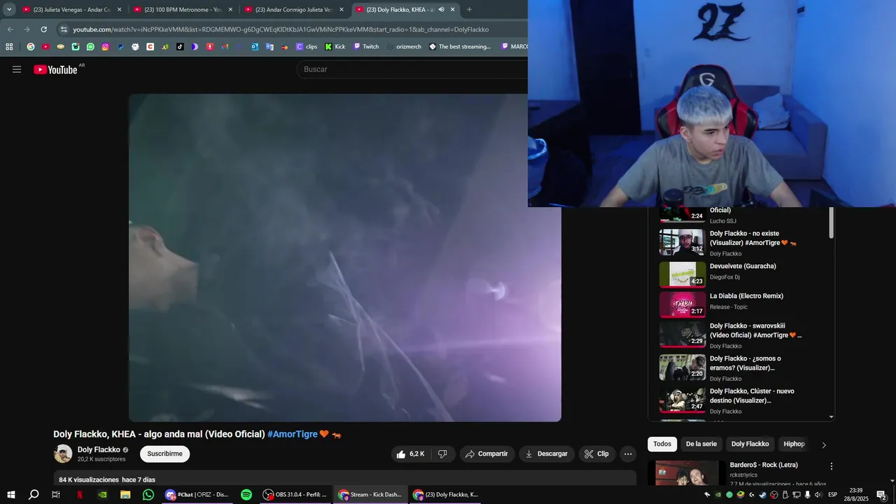Open the Google bookmark icon
The height and width of the screenshot is (504, 896).
coord(31,47)
